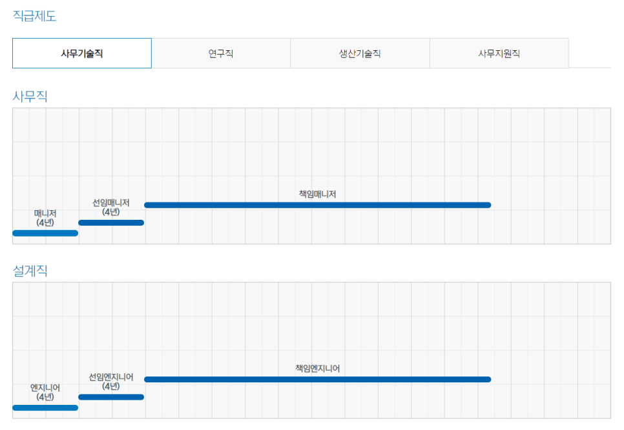Open the 생산기술직 tab

click(360, 54)
